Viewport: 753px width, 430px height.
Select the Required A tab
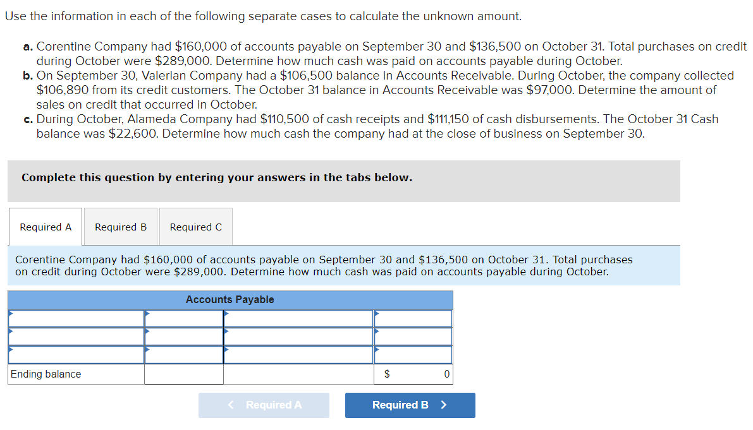point(45,227)
